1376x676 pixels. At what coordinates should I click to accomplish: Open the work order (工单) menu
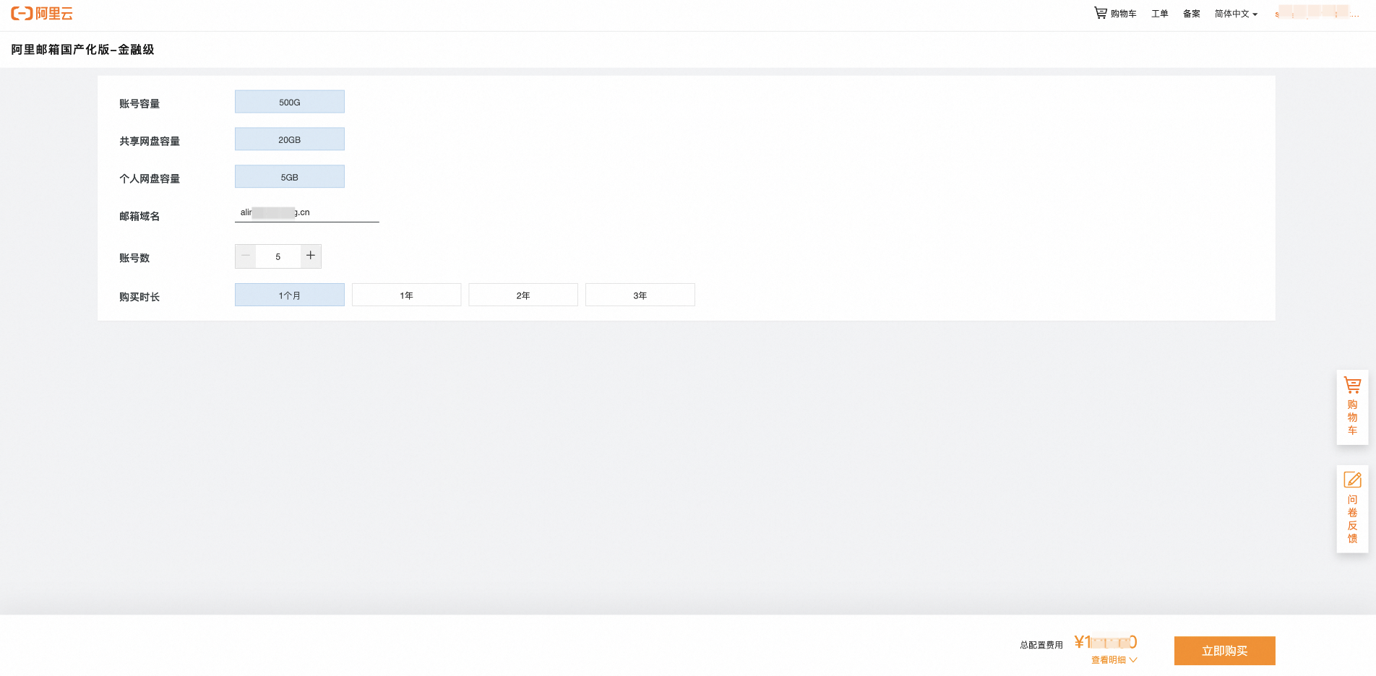pyautogui.click(x=1159, y=14)
